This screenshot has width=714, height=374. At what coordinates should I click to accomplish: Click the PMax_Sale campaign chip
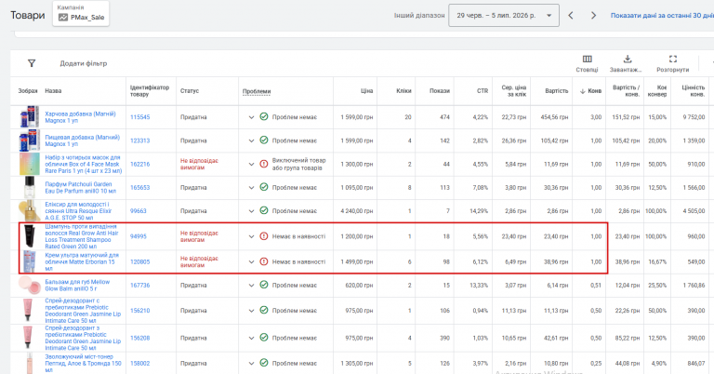pyautogui.click(x=81, y=14)
